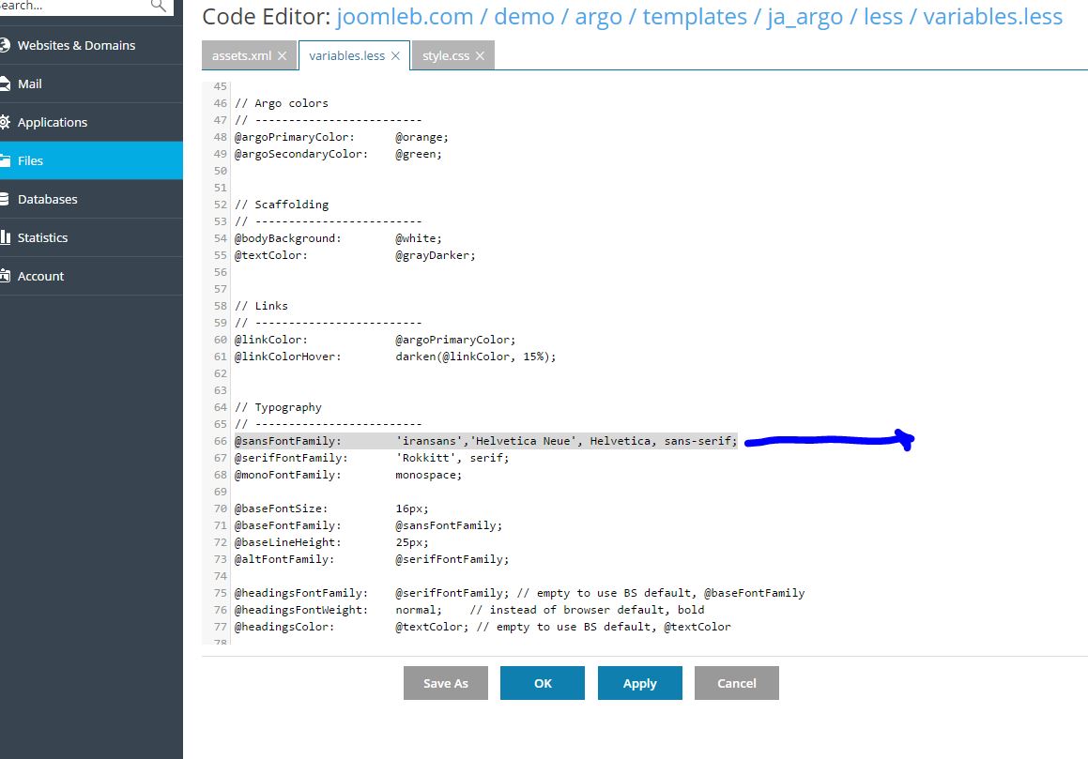Click the 'Rokkitt', serif value
Image resolution: width=1088 pixels, height=759 pixels.
(452, 458)
